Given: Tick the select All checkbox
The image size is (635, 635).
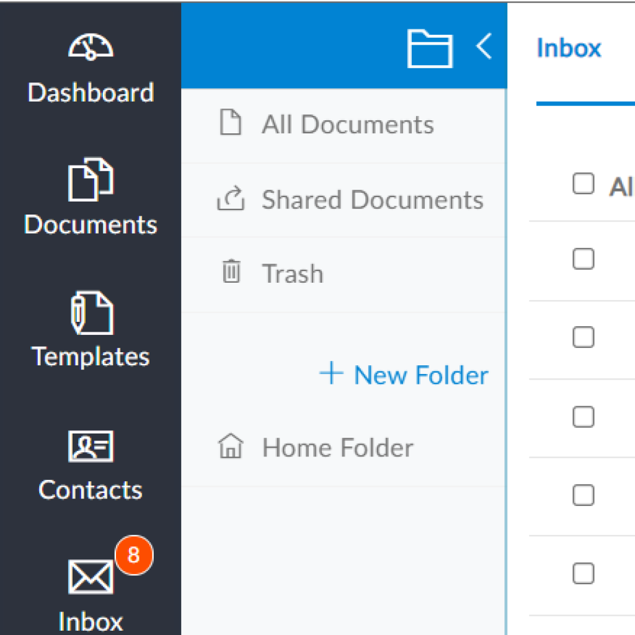Looking at the screenshot, I should point(584,184).
